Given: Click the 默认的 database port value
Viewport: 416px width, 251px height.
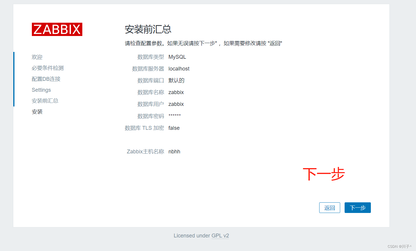Looking at the screenshot, I should pyautogui.click(x=176, y=80).
